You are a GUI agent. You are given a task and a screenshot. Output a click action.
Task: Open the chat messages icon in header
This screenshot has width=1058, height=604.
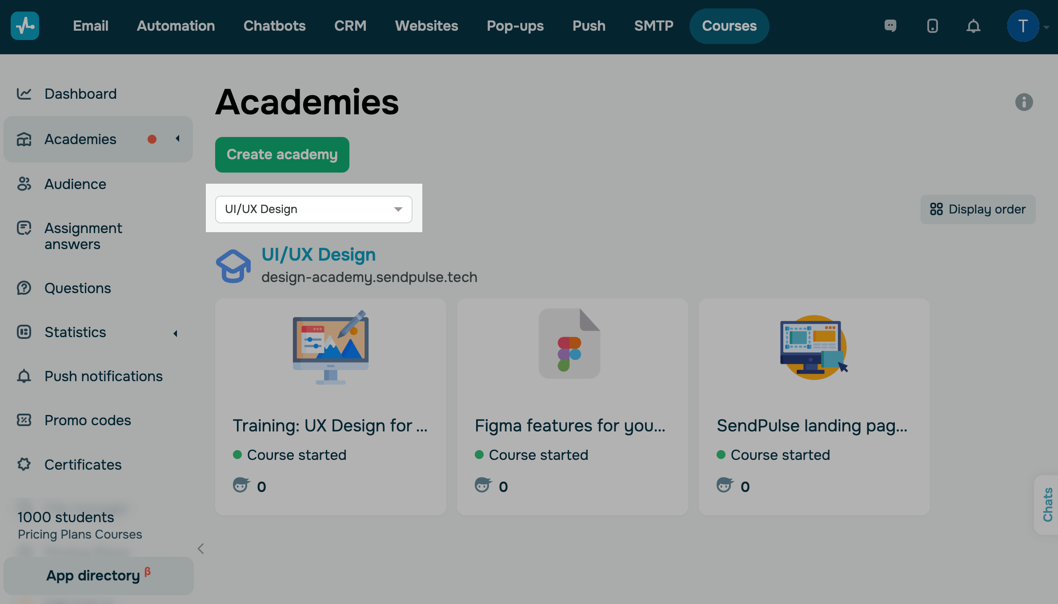click(x=890, y=26)
